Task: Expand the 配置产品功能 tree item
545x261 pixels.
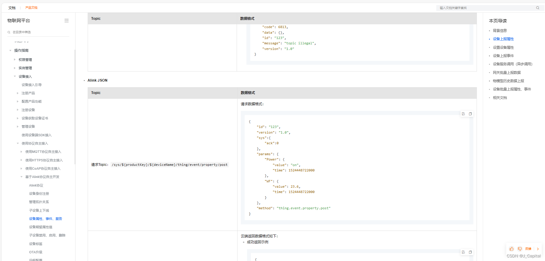Action: pos(18,101)
